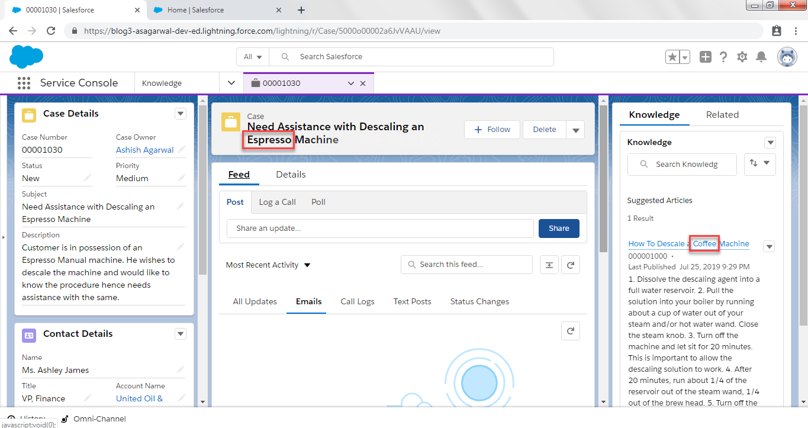Show the Status Changes feed filter
This screenshot has height=428, width=808.
479,301
